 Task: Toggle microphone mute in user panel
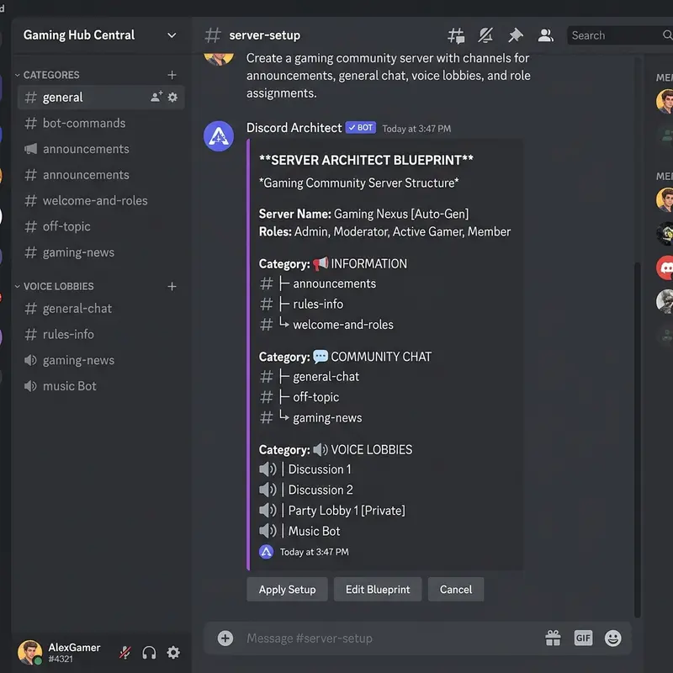tap(125, 653)
